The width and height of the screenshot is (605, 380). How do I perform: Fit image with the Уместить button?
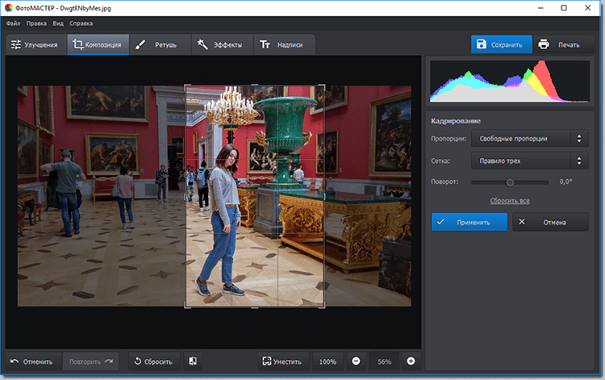[x=283, y=361]
